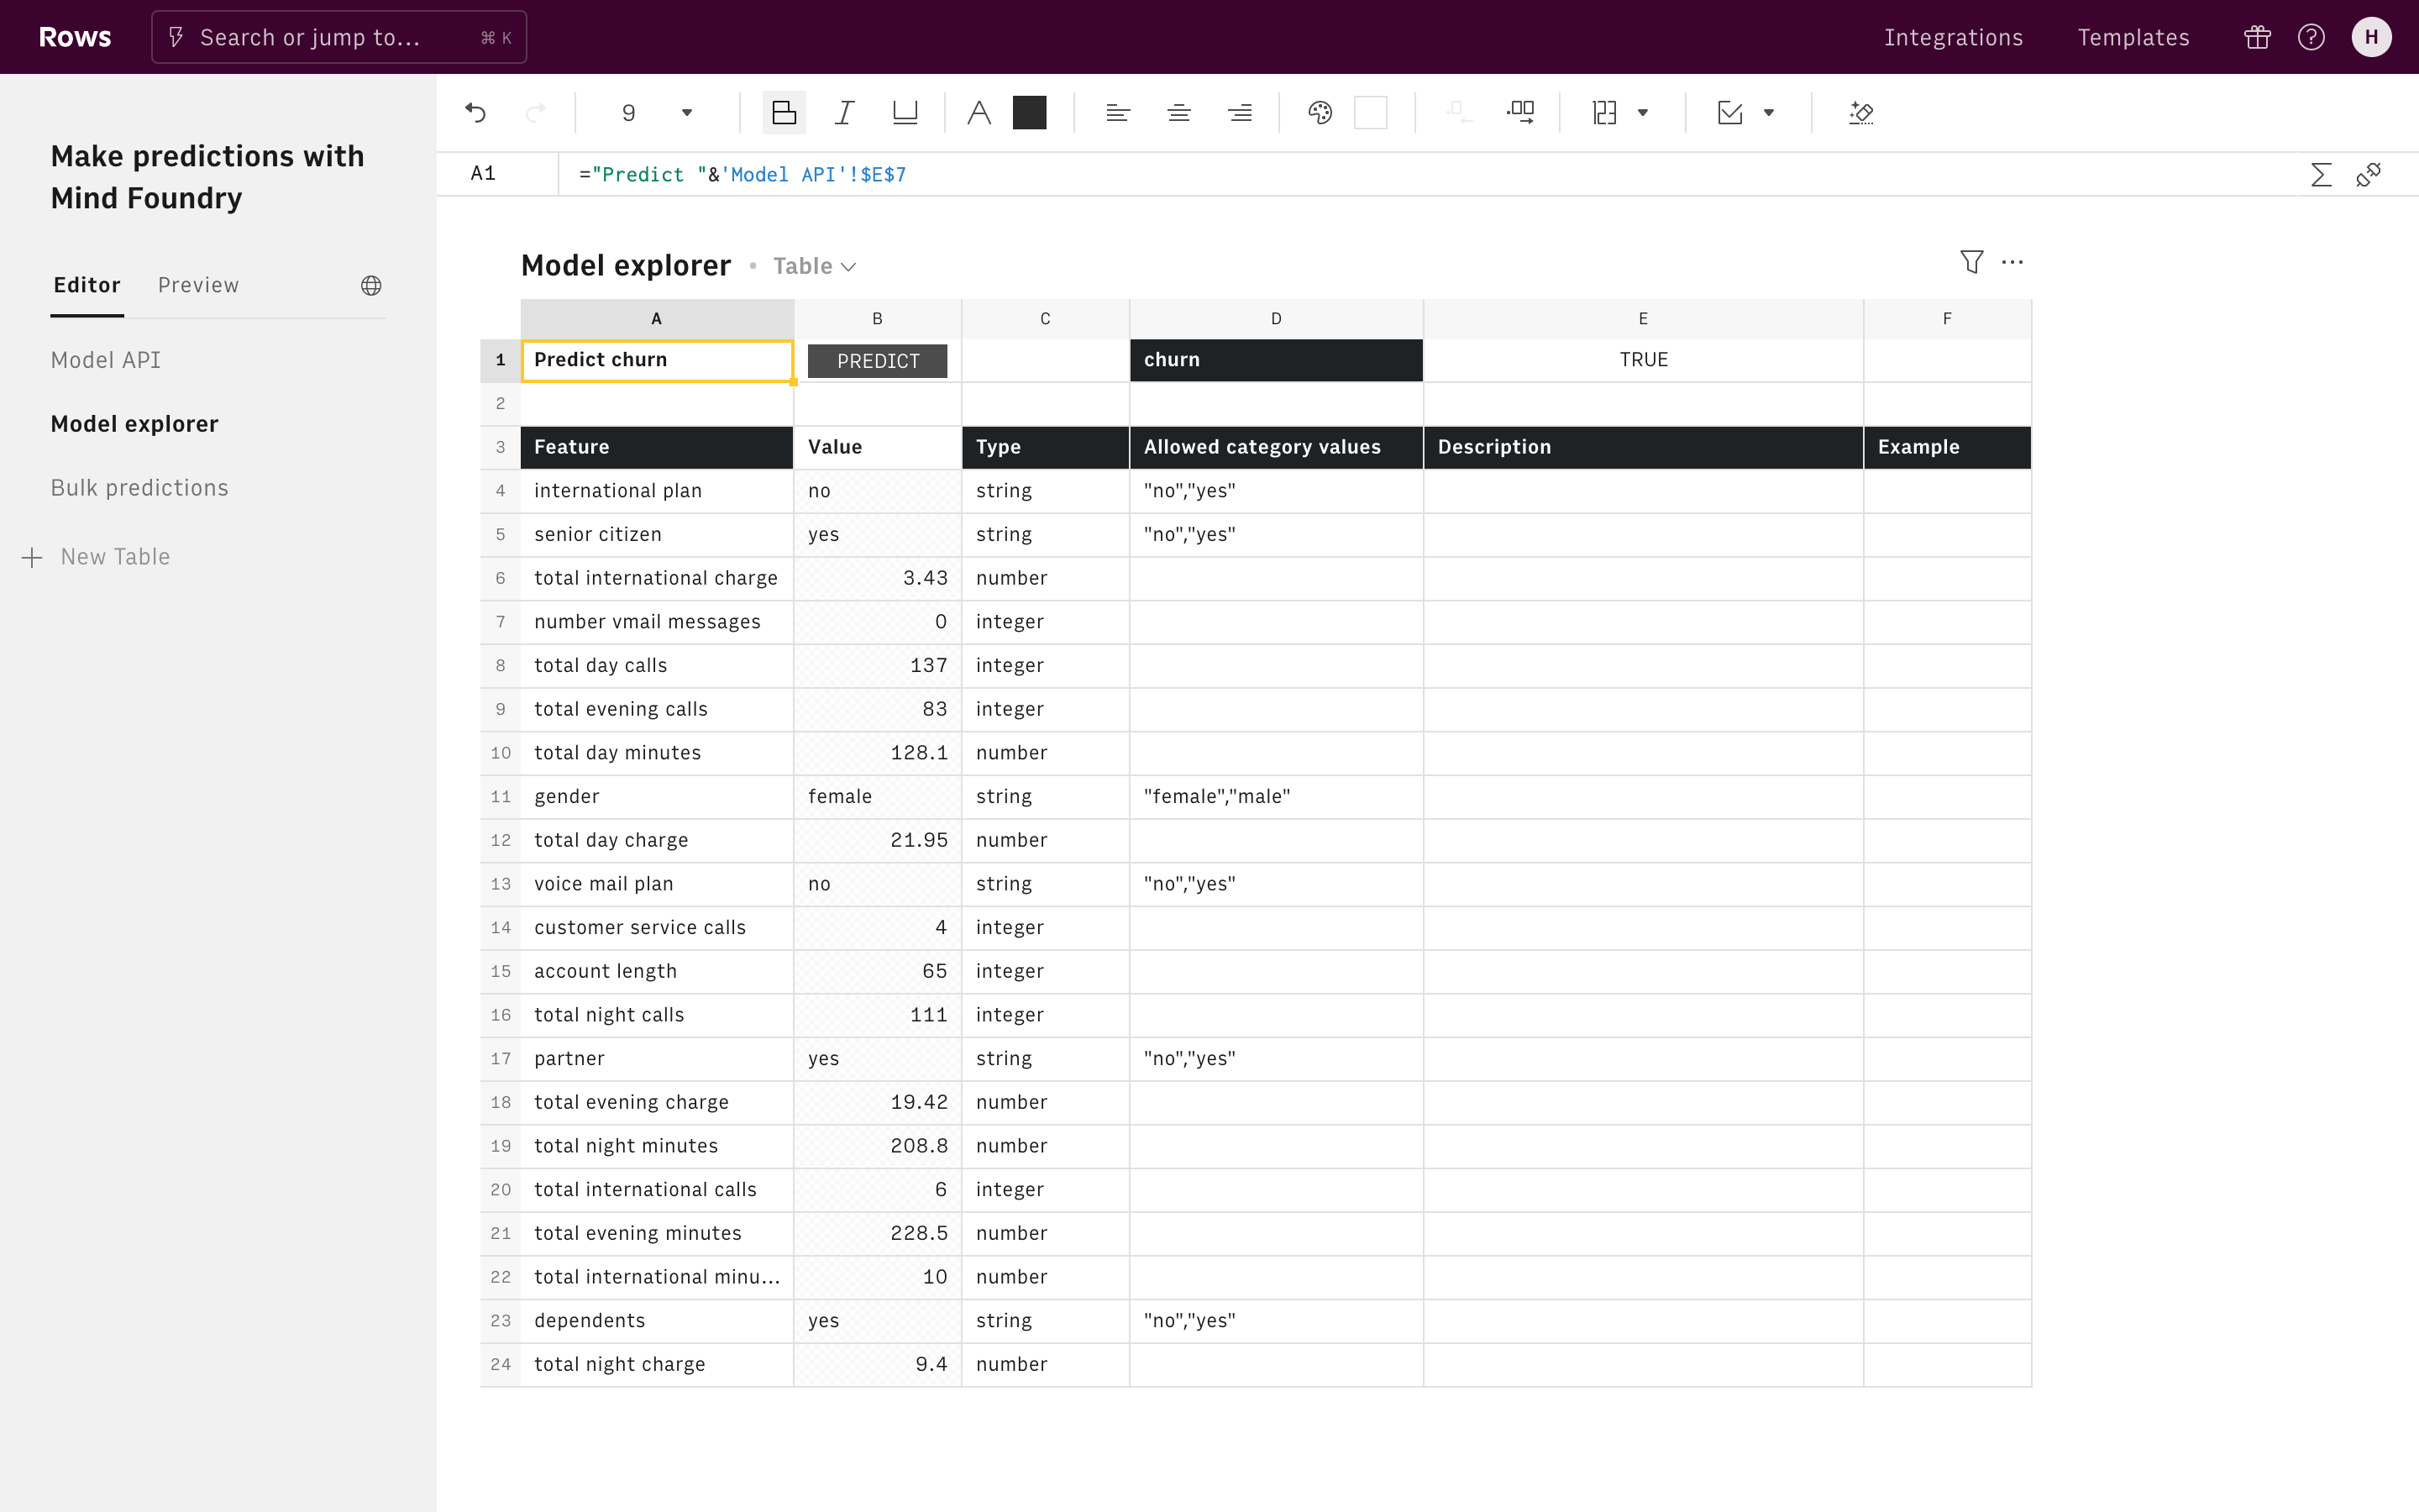Open the Templates link
Image resolution: width=2419 pixels, height=1512 pixels.
pos(2133,37)
